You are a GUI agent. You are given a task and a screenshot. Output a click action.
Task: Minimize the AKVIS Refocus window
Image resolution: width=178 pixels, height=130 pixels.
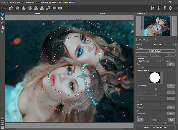(164, 2)
